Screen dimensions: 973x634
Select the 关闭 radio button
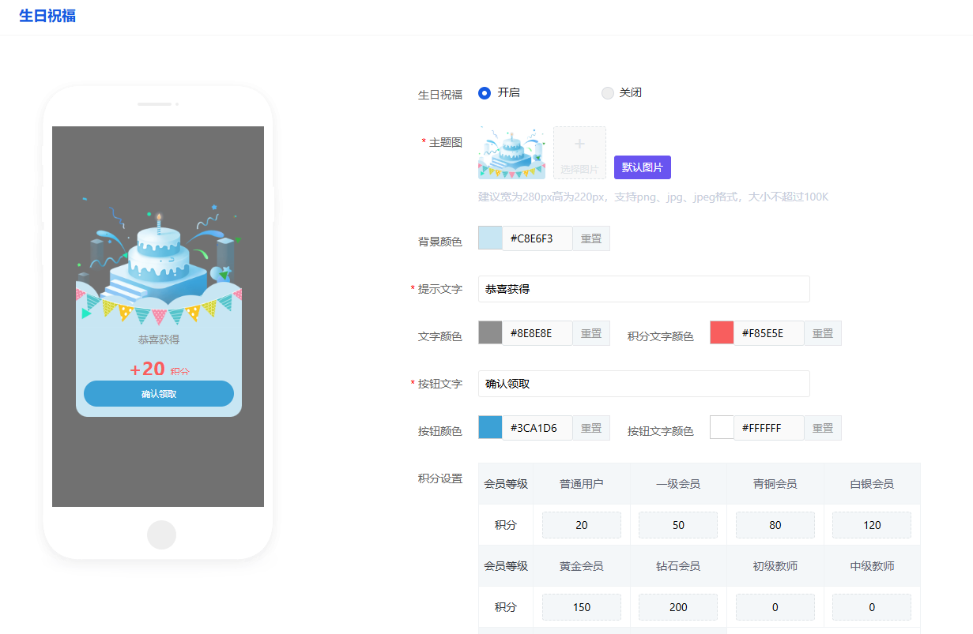tap(607, 93)
